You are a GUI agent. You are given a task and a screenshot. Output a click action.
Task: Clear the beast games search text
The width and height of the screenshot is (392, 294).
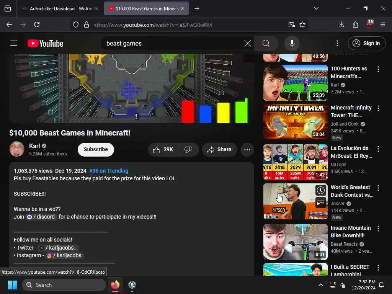pyautogui.click(x=248, y=44)
